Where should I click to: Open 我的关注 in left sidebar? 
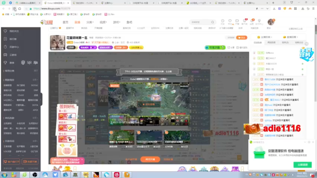[x=14, y=31]
